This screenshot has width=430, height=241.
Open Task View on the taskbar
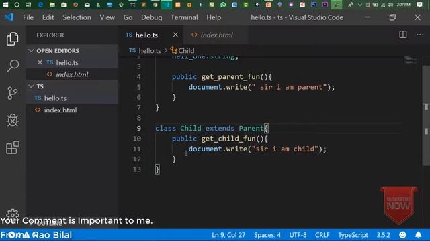coord(28,5)
